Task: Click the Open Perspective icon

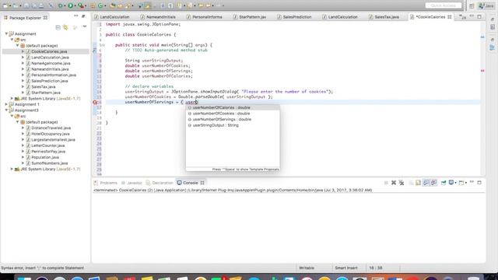Action: 472,5
